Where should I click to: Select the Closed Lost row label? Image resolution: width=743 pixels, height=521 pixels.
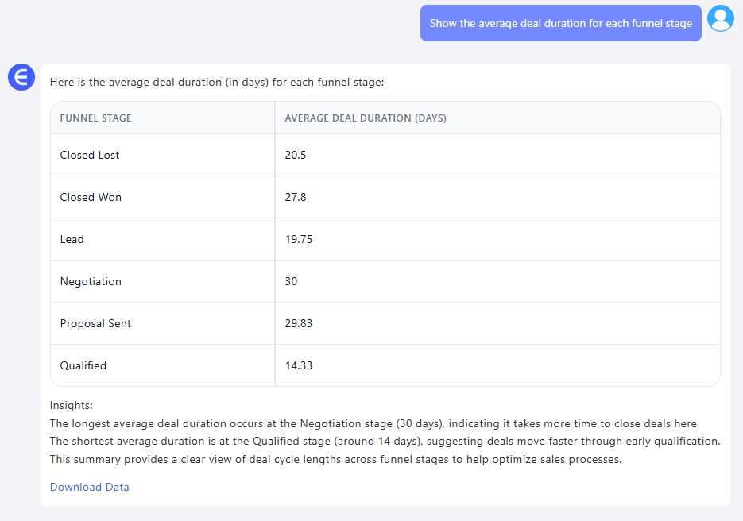click(x=90, y=156)
